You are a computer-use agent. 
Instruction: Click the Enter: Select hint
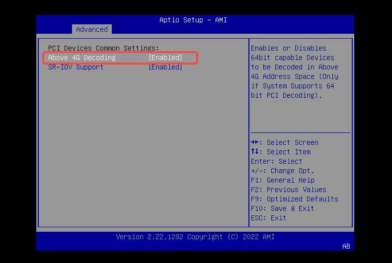276,161
